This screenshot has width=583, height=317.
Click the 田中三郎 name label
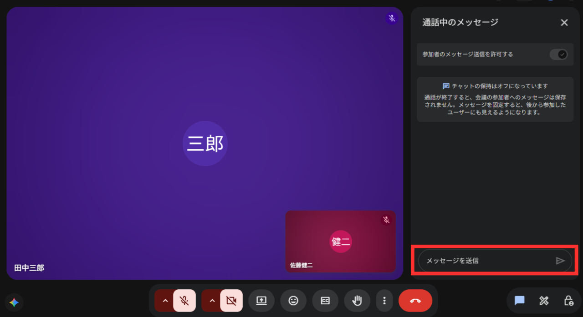tap(29, 268)
